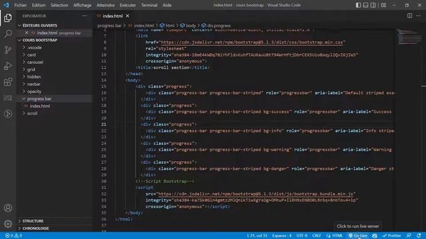Viewport: 426px width, 239px height.
Task: Click Espaces : 4 indentation setting
Action: (282, 236)
